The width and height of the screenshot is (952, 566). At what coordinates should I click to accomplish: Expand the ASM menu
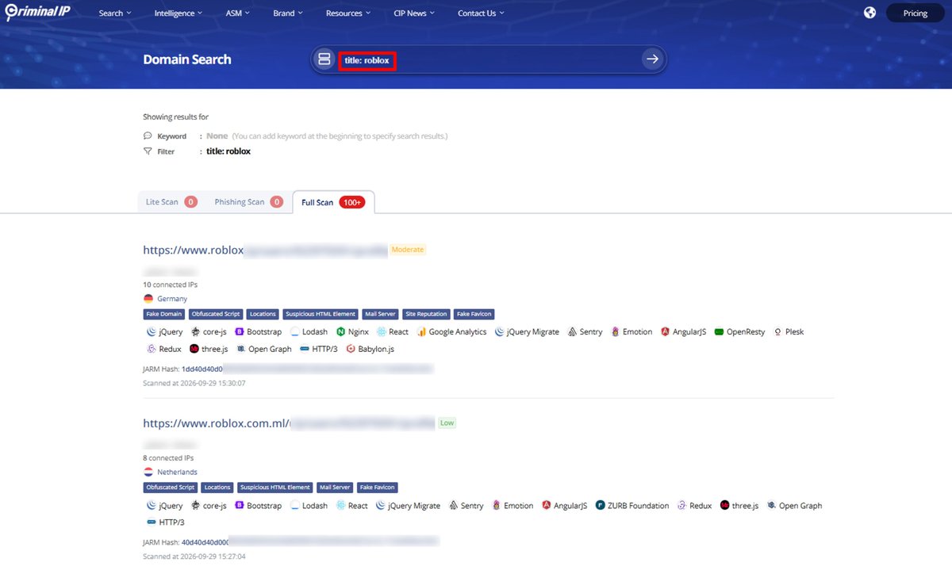(237, 13)
